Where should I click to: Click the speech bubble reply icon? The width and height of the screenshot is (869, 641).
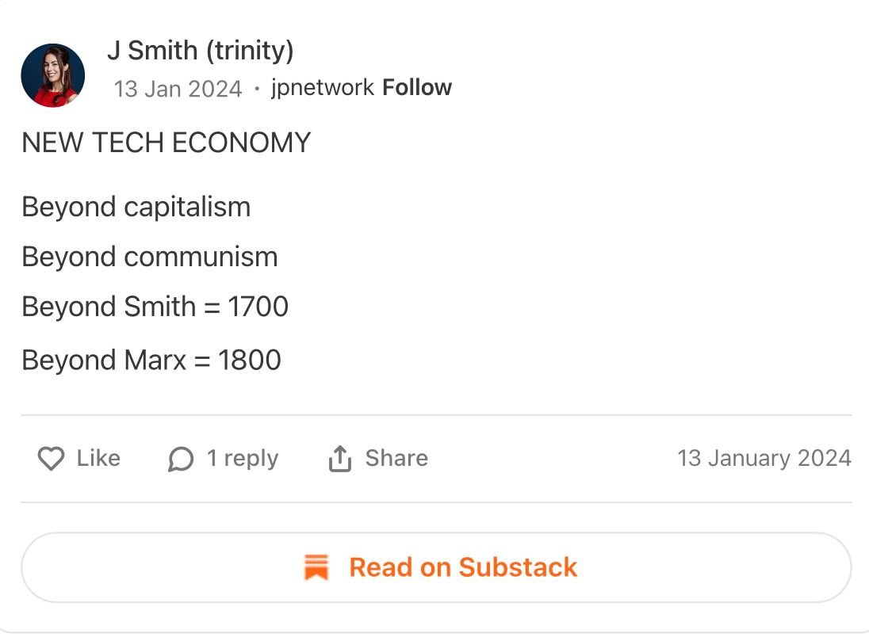[x=181, y=459]
